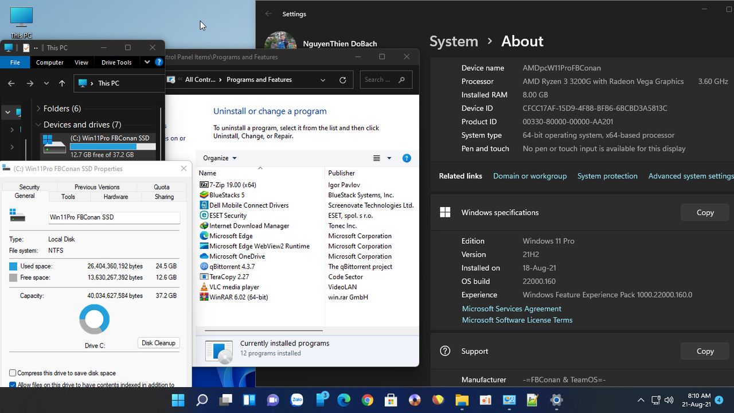Switch to Security tab in Properties
Screen dimensions: 734x413
(x=29, y=187)
